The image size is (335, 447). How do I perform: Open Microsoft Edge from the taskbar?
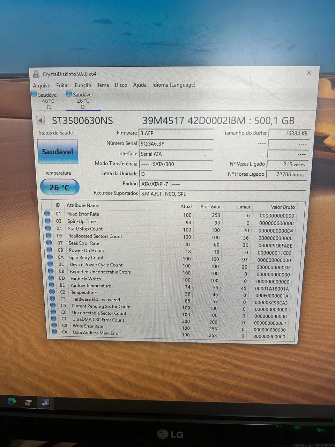[12, 402]
